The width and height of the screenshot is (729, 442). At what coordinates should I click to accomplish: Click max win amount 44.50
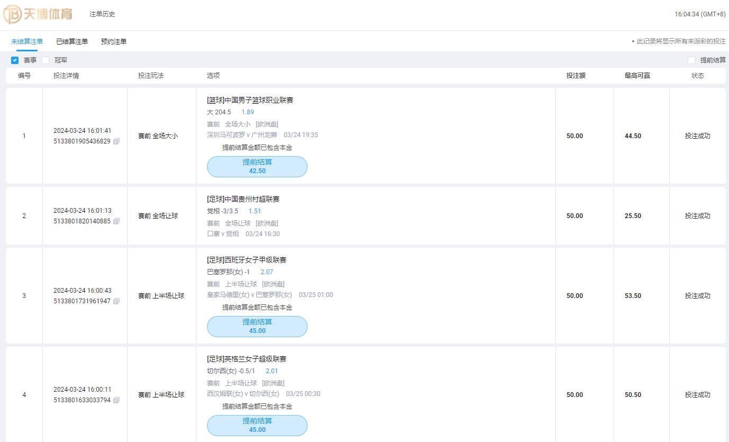click(633, 136)
